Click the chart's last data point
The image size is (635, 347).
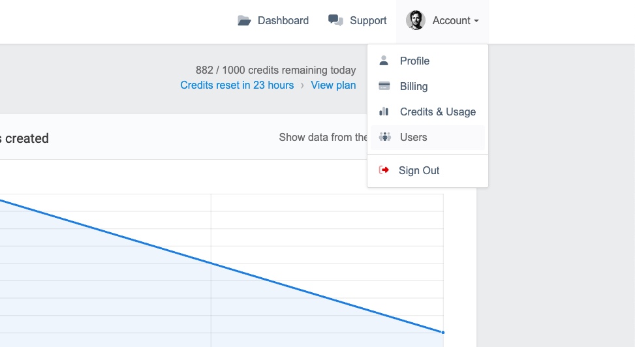click(442, 333)
